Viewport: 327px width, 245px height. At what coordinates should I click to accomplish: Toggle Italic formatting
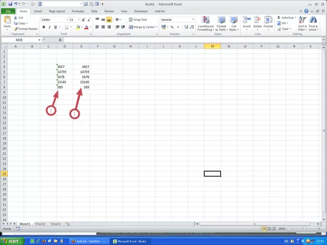click(50, 27)
